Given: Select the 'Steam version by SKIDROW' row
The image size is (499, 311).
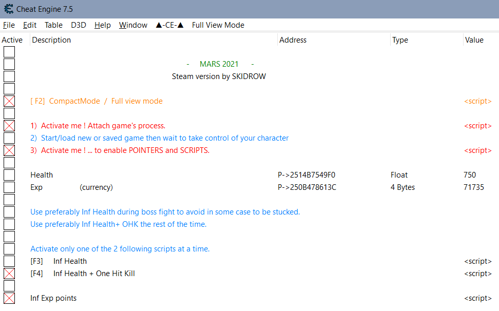Looking at the screenshot, I should [219, 76].
